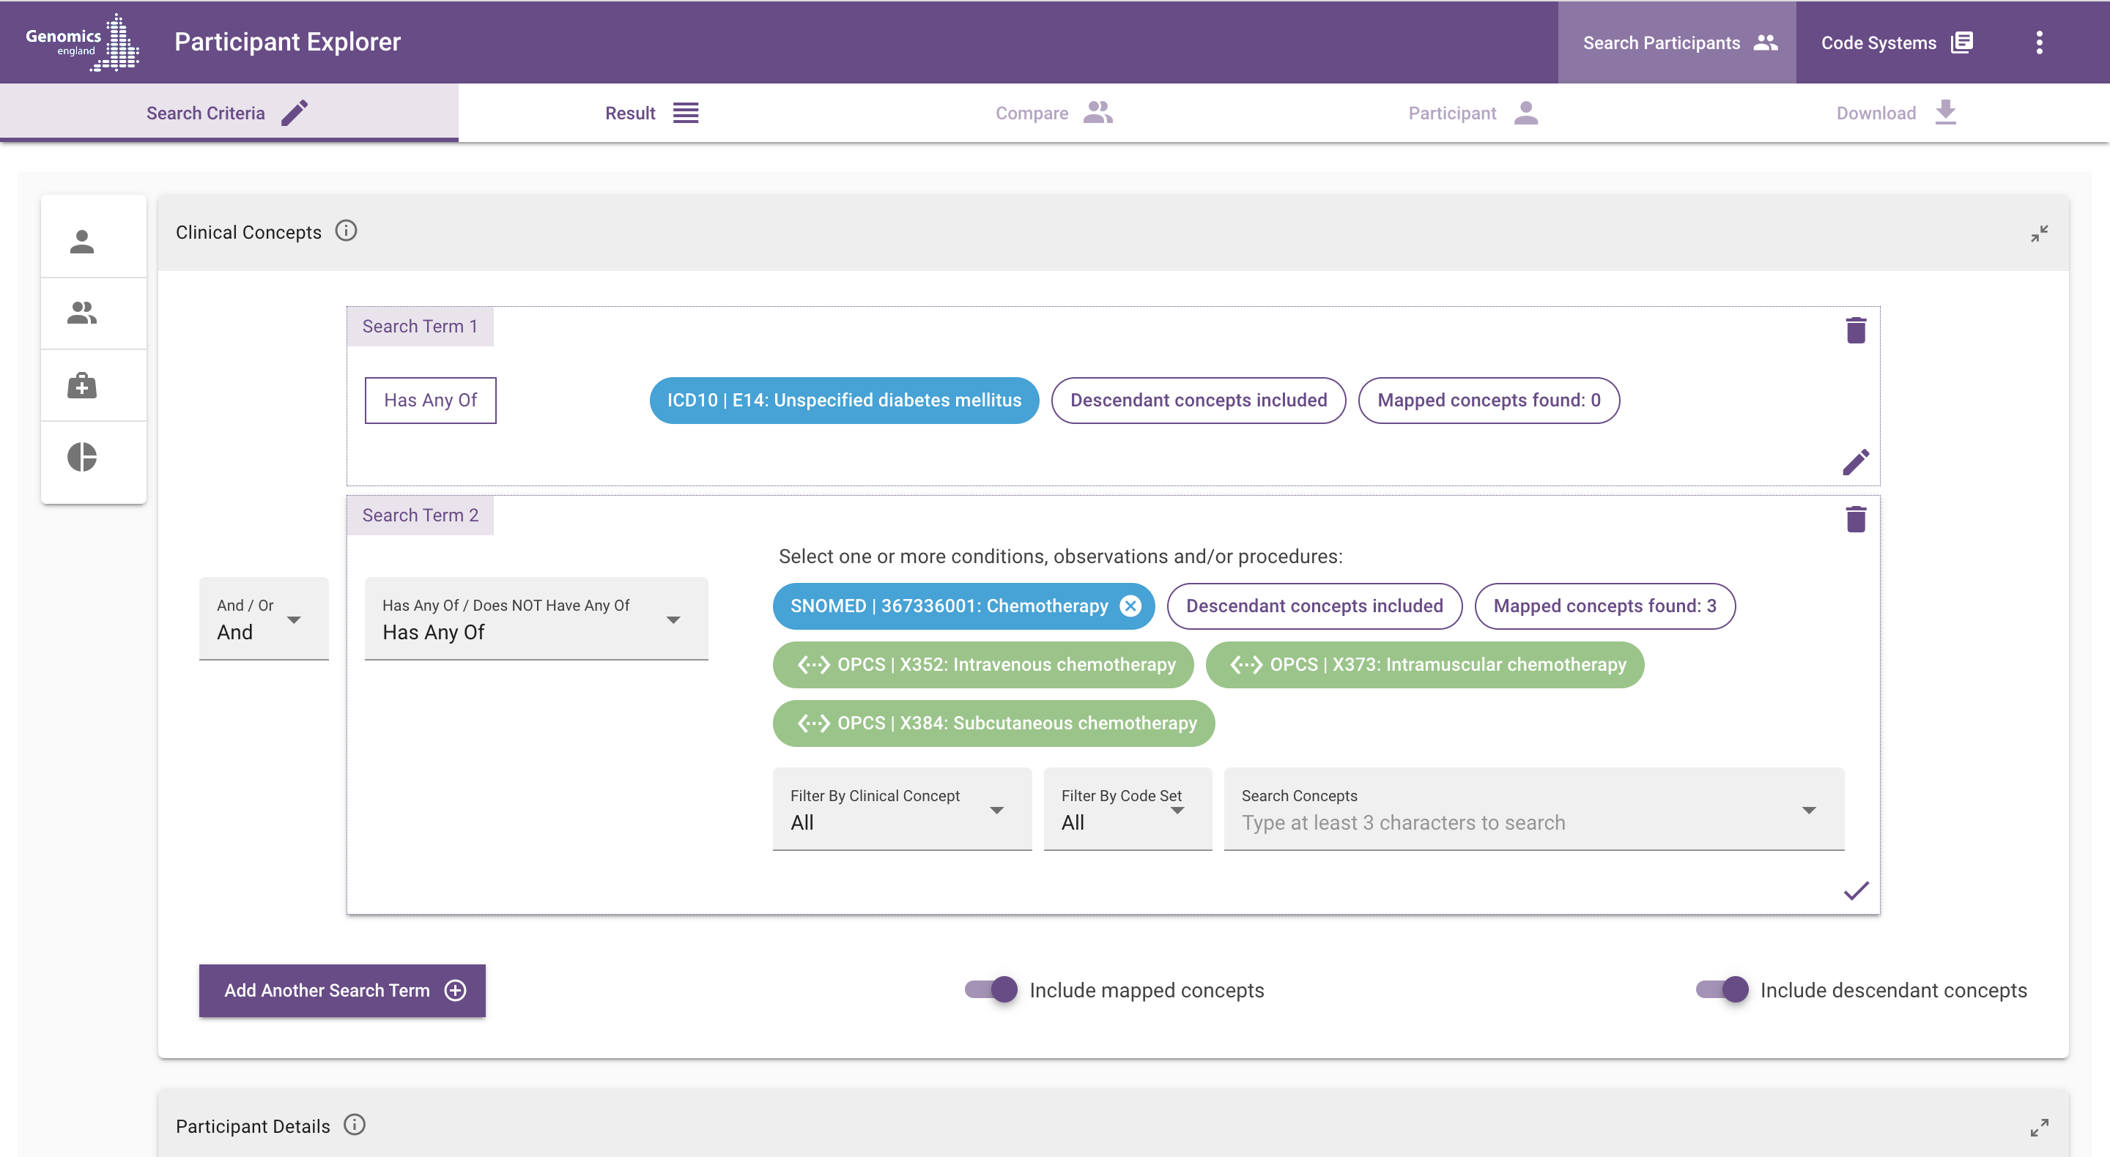This screenshot has width=2110, height=1157.
Task: Open Filter By Code Set dropdown
Action: [x=1127, y=809]
